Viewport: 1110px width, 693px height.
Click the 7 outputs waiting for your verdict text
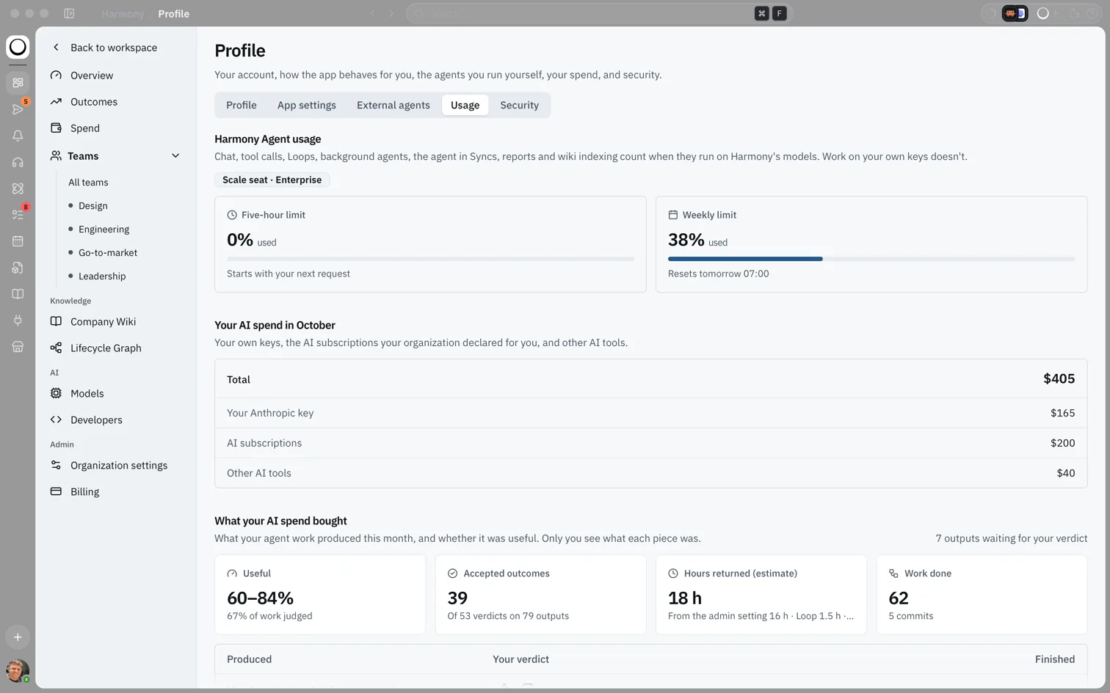1012,538
